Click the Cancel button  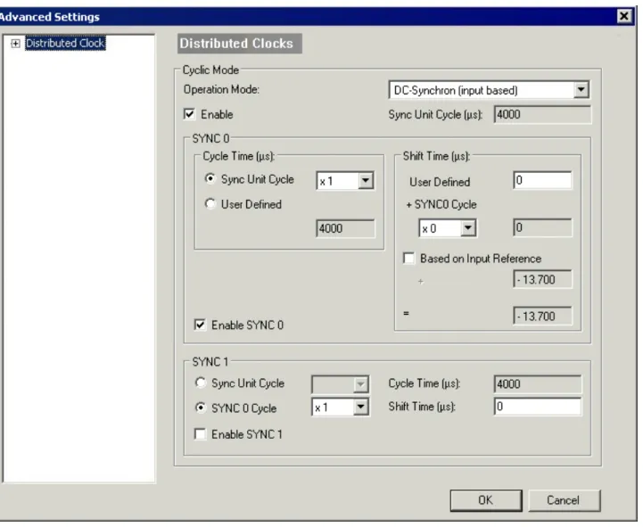click(x=564, y=500)
